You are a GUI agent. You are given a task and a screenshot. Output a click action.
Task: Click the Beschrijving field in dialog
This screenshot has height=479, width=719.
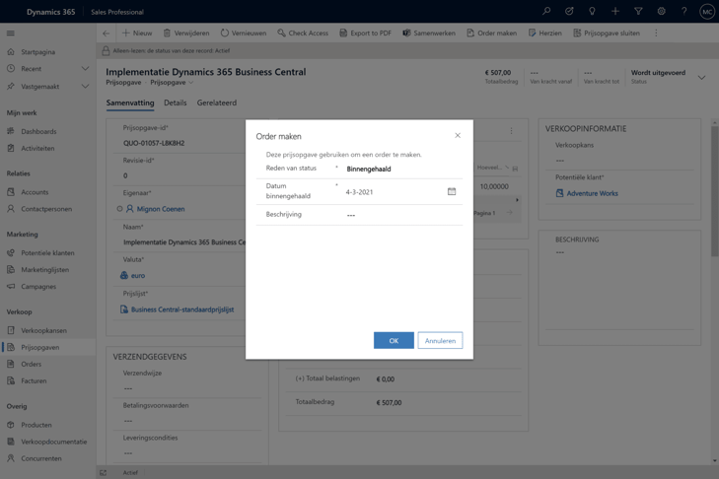click(x=403, y=215)
